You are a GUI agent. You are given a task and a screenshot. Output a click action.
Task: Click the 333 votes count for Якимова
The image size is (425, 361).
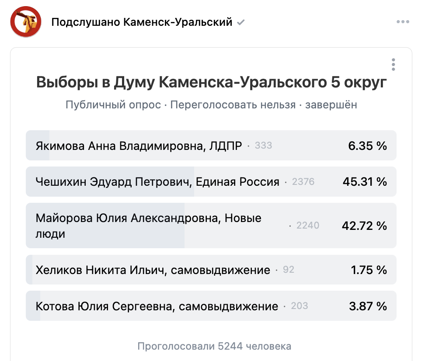pos(263,145)
